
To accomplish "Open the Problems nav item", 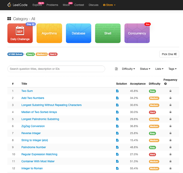I will (52, 5).
